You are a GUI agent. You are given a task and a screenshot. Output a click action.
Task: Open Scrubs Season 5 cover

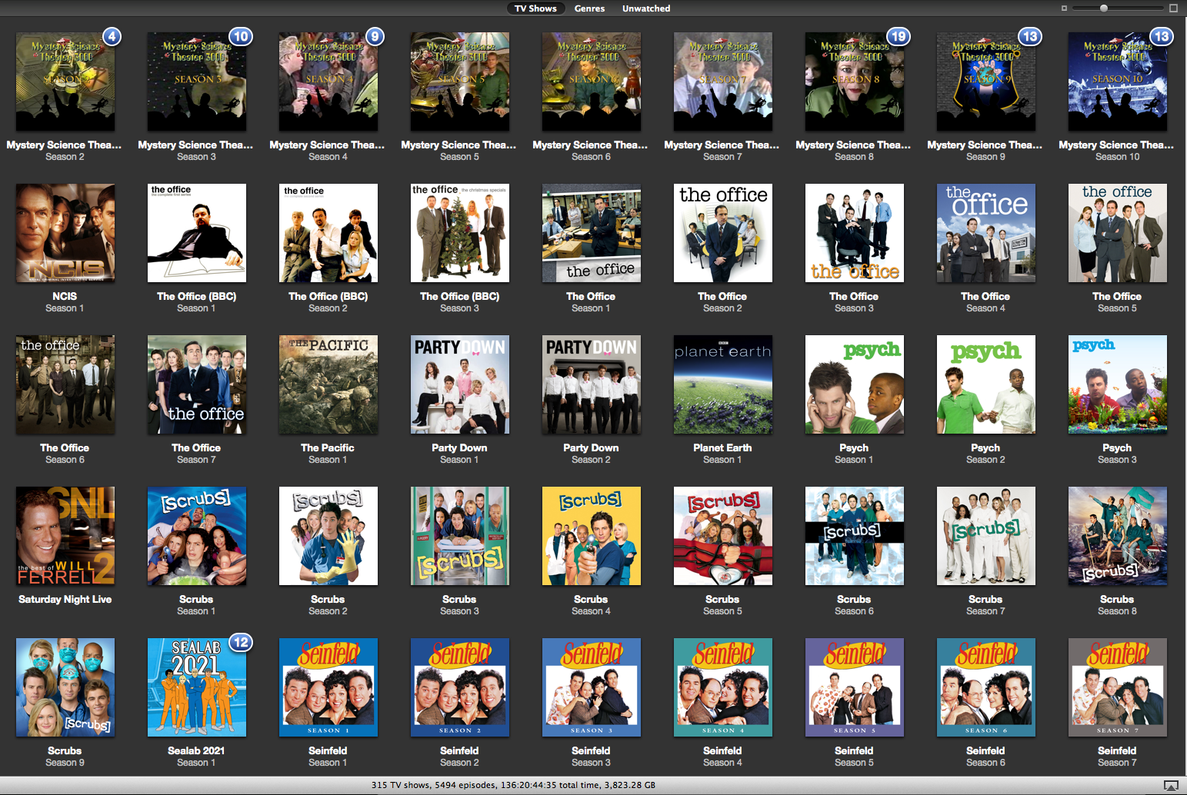click(723, 536)
